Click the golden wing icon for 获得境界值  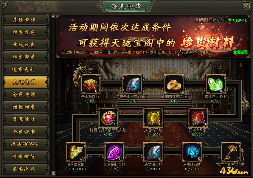click(x=76, y=152)
